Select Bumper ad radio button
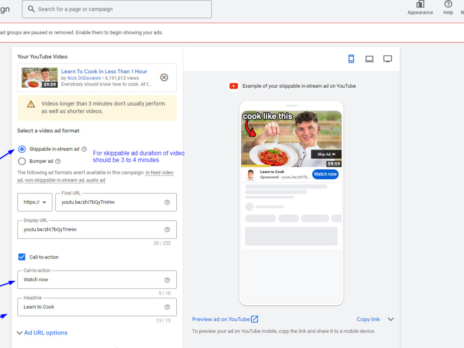 (x=22, y=161)
